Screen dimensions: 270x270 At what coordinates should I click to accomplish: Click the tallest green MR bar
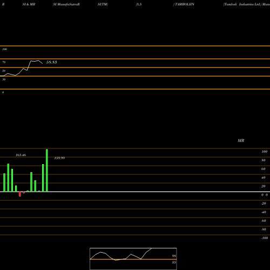tap(47, 170)
